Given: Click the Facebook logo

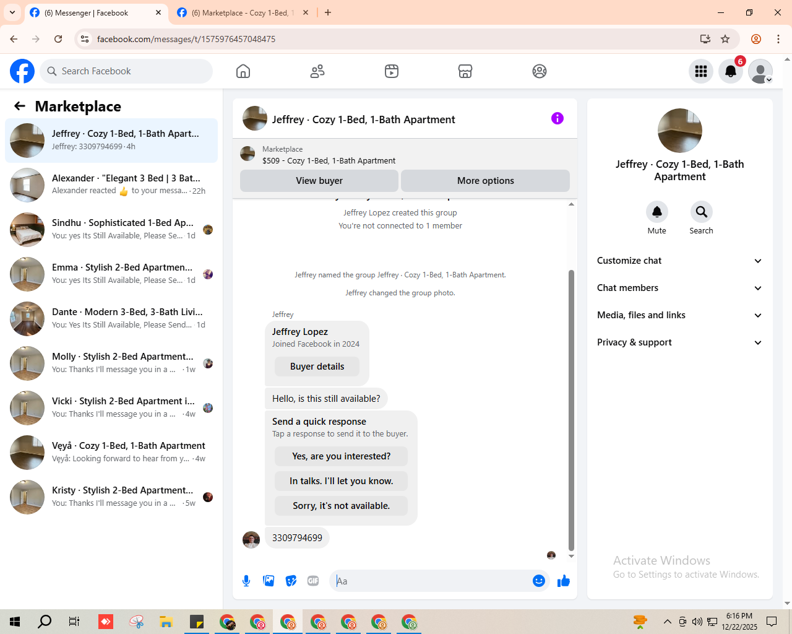Looking at the screenshot, I should point(22,71).
